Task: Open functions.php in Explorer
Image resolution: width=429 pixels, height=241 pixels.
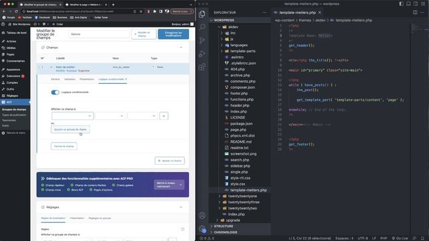Action: point(242,100)
